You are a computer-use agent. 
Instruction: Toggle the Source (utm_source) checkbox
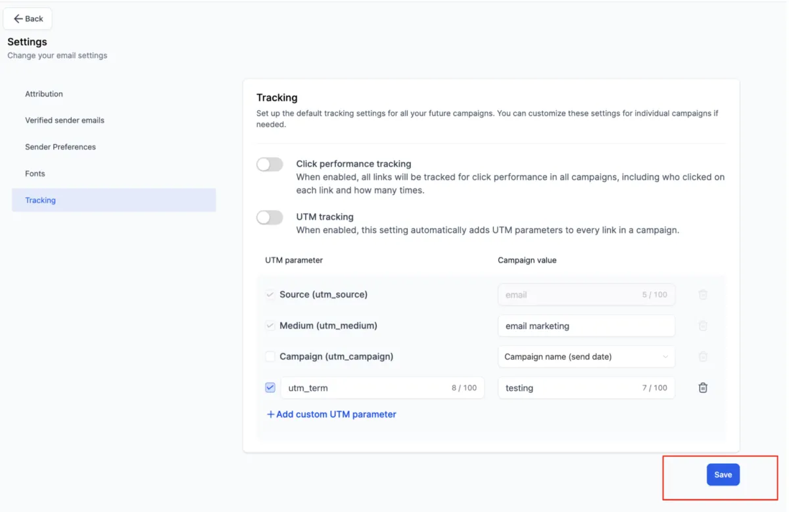click(270, 295)
